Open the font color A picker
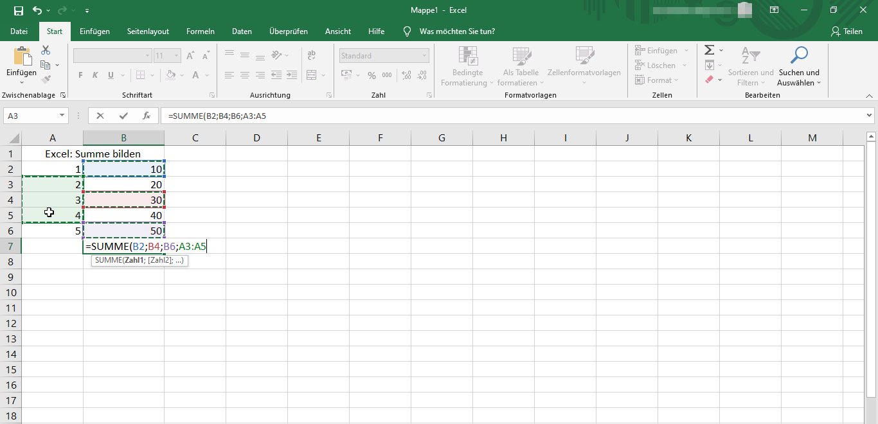This screenshot has height=424, width=878. [195, 75]
